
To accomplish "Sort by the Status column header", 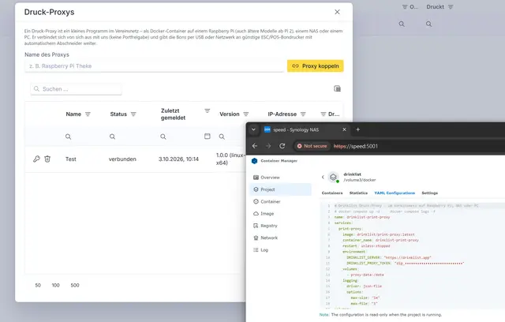I will click(x=118, y=114).
